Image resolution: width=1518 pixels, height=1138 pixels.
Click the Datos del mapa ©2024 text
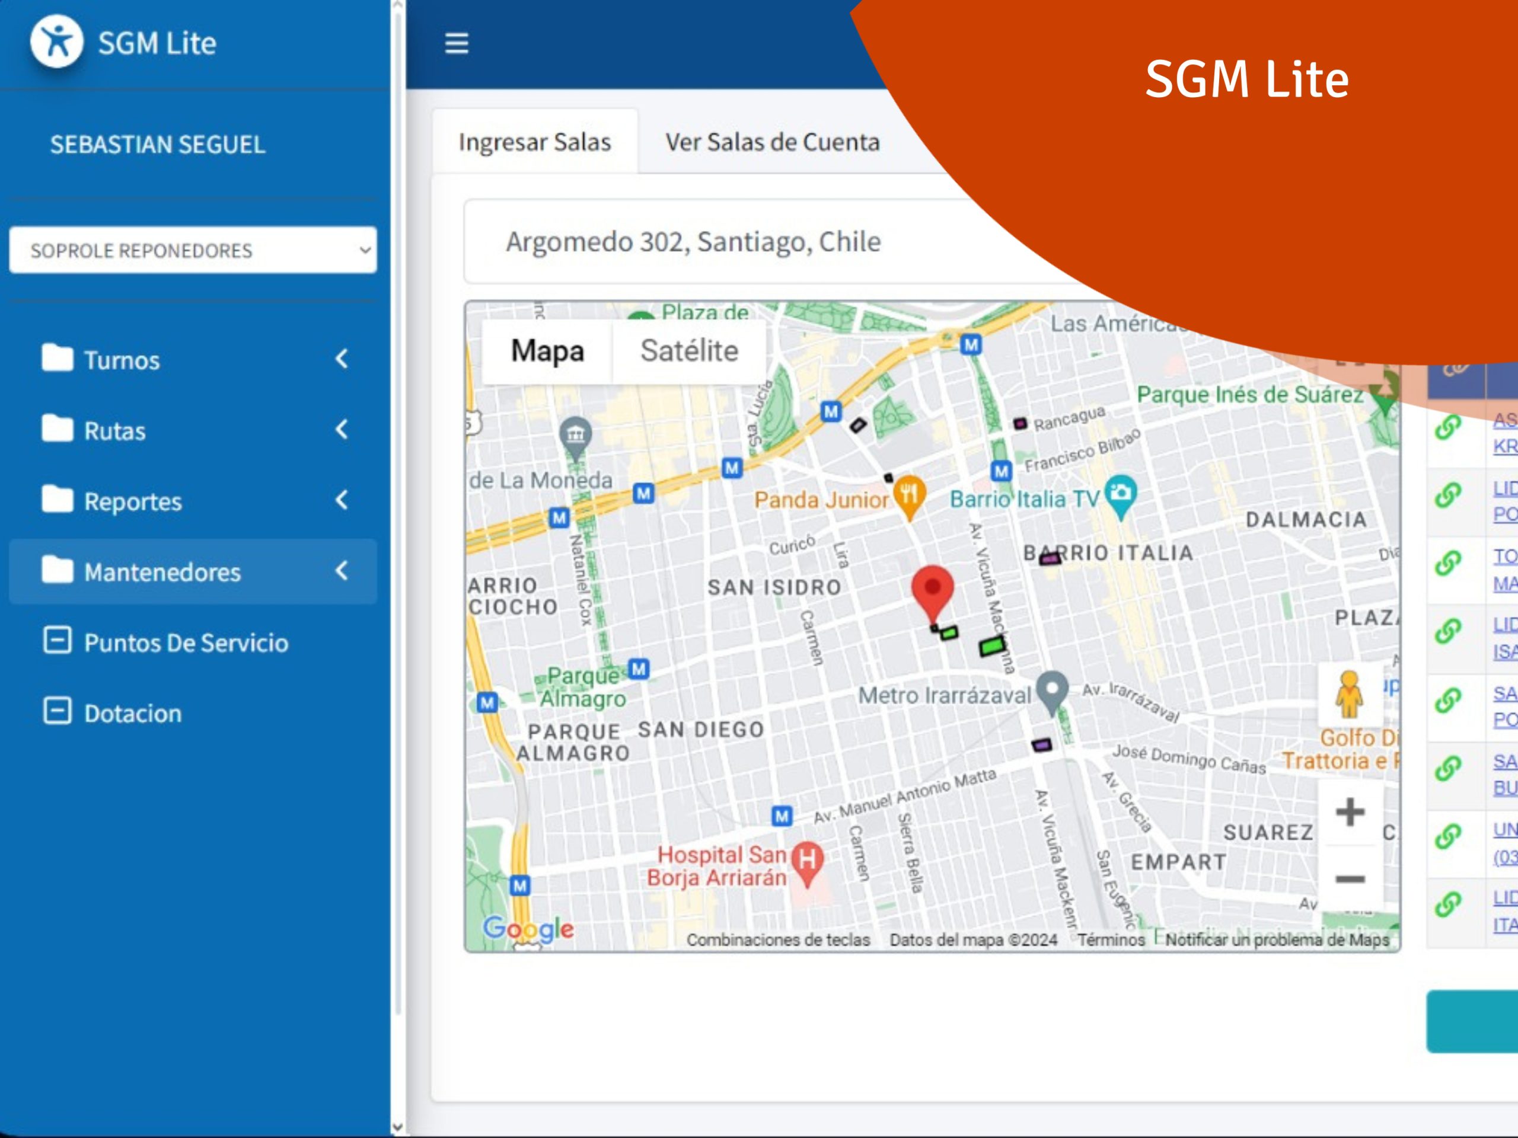pyautogui.click(x=973, y=940)
